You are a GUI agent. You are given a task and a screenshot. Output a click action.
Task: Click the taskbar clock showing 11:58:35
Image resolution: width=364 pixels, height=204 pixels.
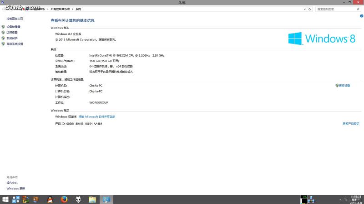pos(356,199)
